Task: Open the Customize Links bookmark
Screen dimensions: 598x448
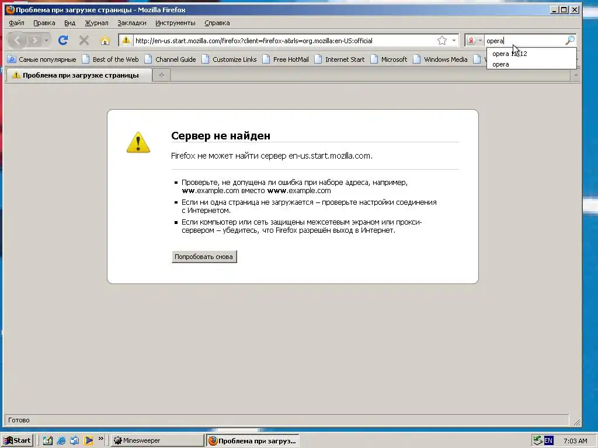Action: coord(229,60)
